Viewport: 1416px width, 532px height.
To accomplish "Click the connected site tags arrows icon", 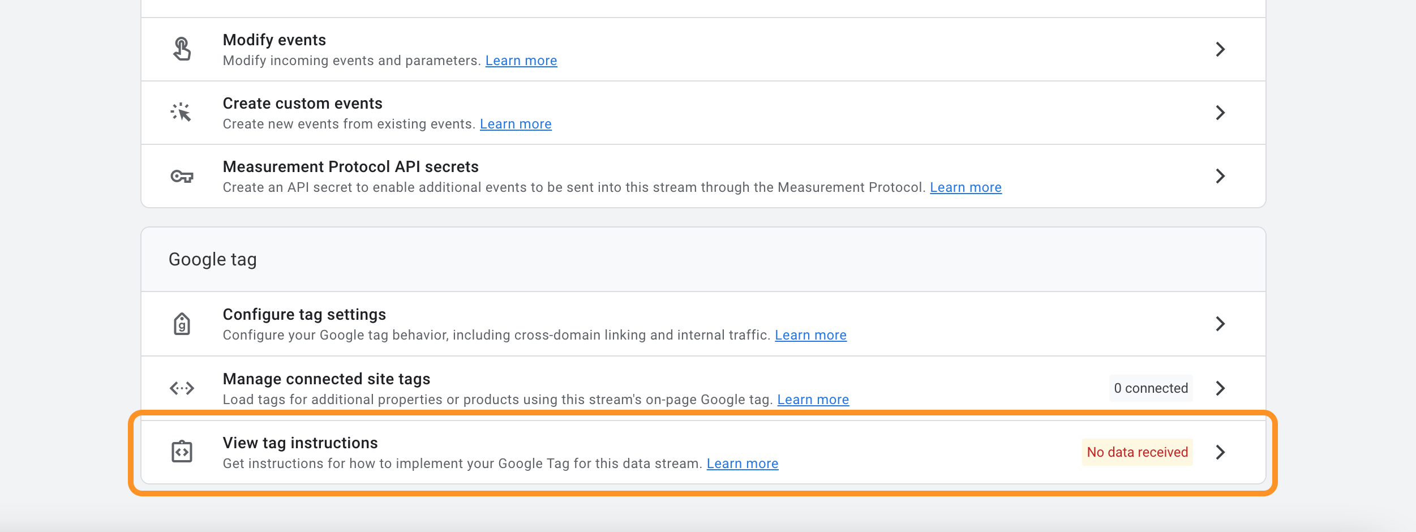I will [x=182, y=388].
